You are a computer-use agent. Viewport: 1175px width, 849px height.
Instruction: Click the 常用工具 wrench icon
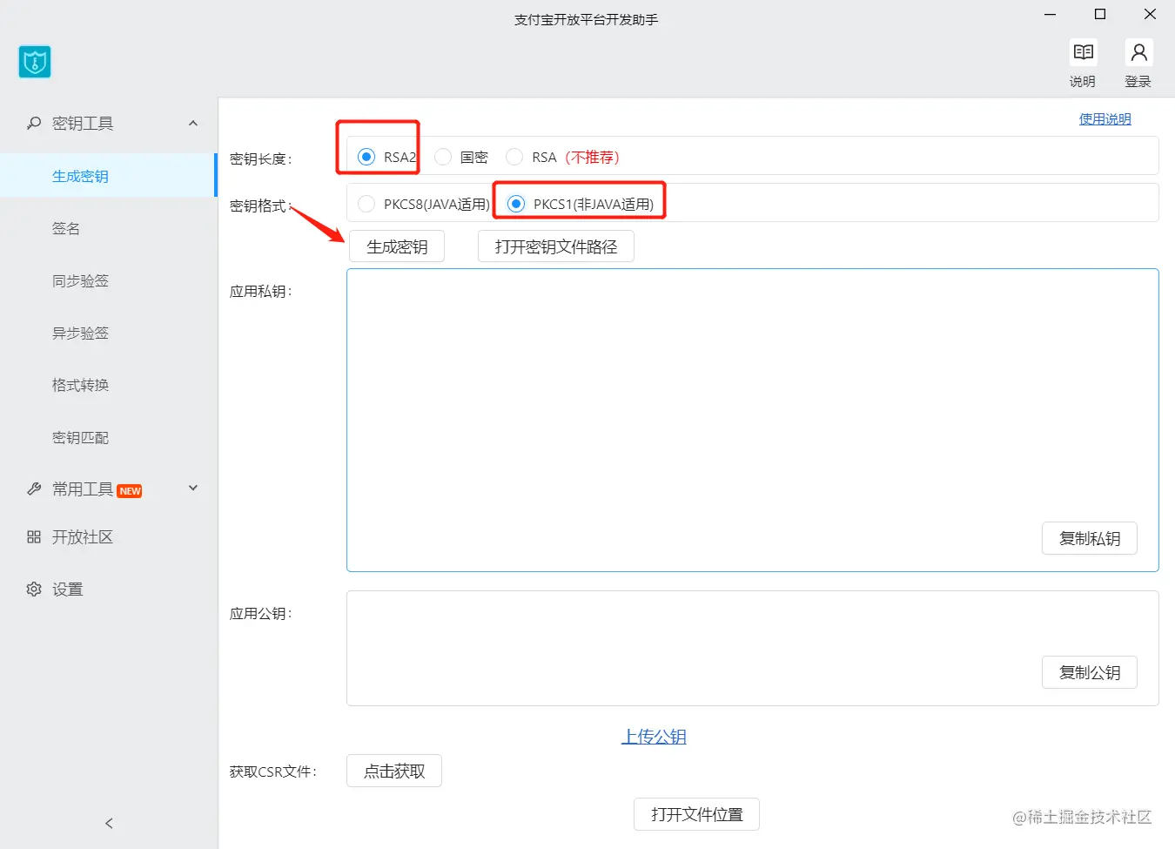[x=34, y=489]
